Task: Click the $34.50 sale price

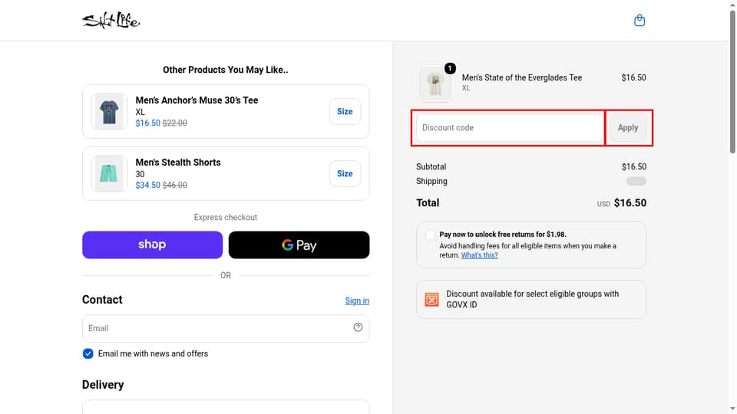Action: pos(147,185)
